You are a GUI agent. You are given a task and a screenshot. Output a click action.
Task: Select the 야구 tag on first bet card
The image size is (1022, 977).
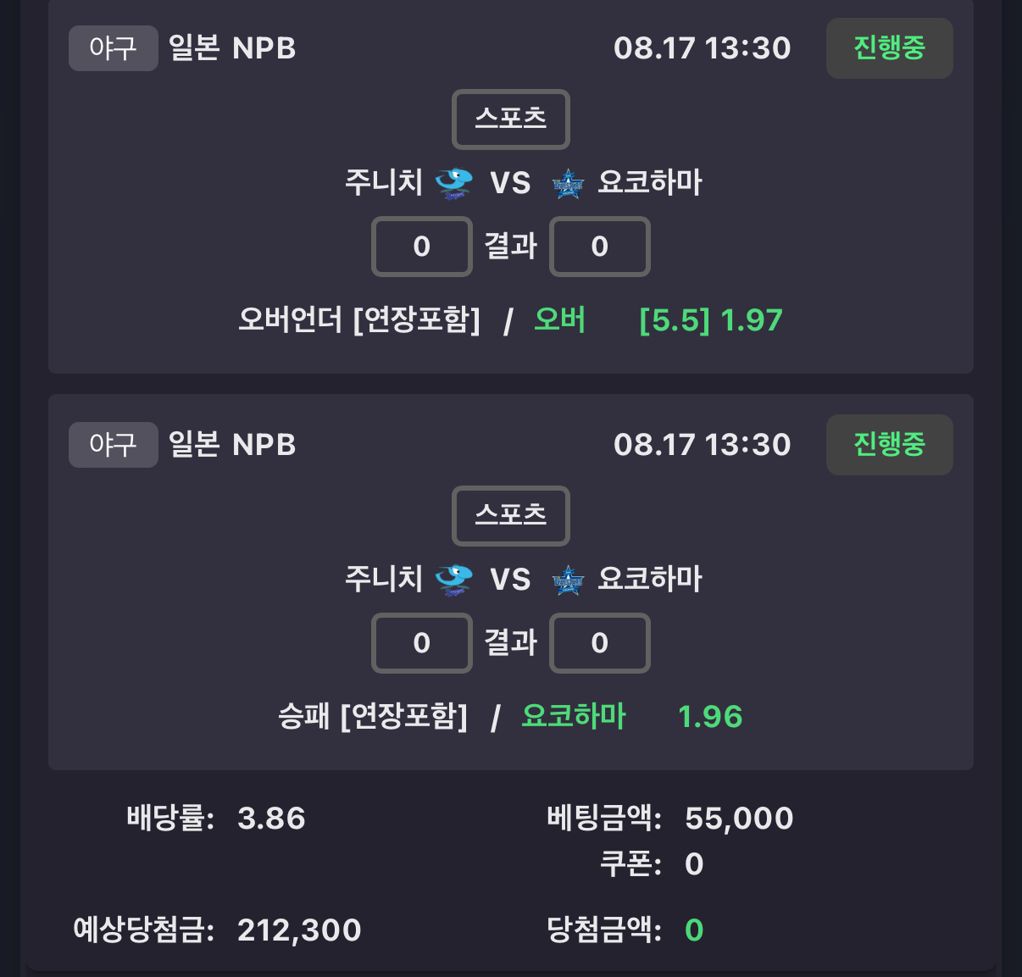click(x=114, y=48)
